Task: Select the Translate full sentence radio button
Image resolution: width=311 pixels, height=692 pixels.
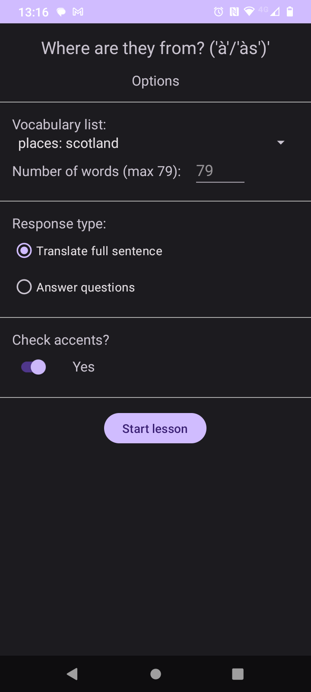Action: (x=24, y=251)
